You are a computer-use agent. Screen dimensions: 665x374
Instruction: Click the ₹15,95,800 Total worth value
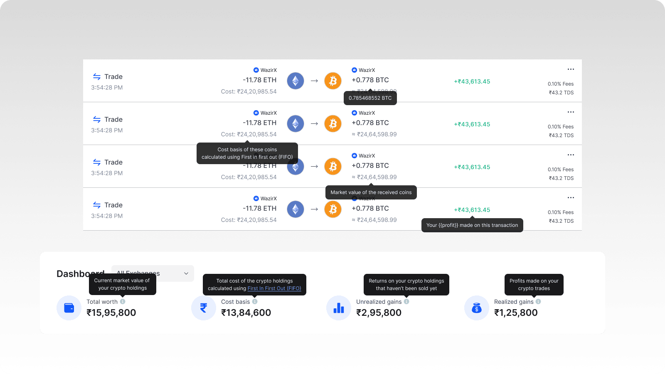click(111, 312)
